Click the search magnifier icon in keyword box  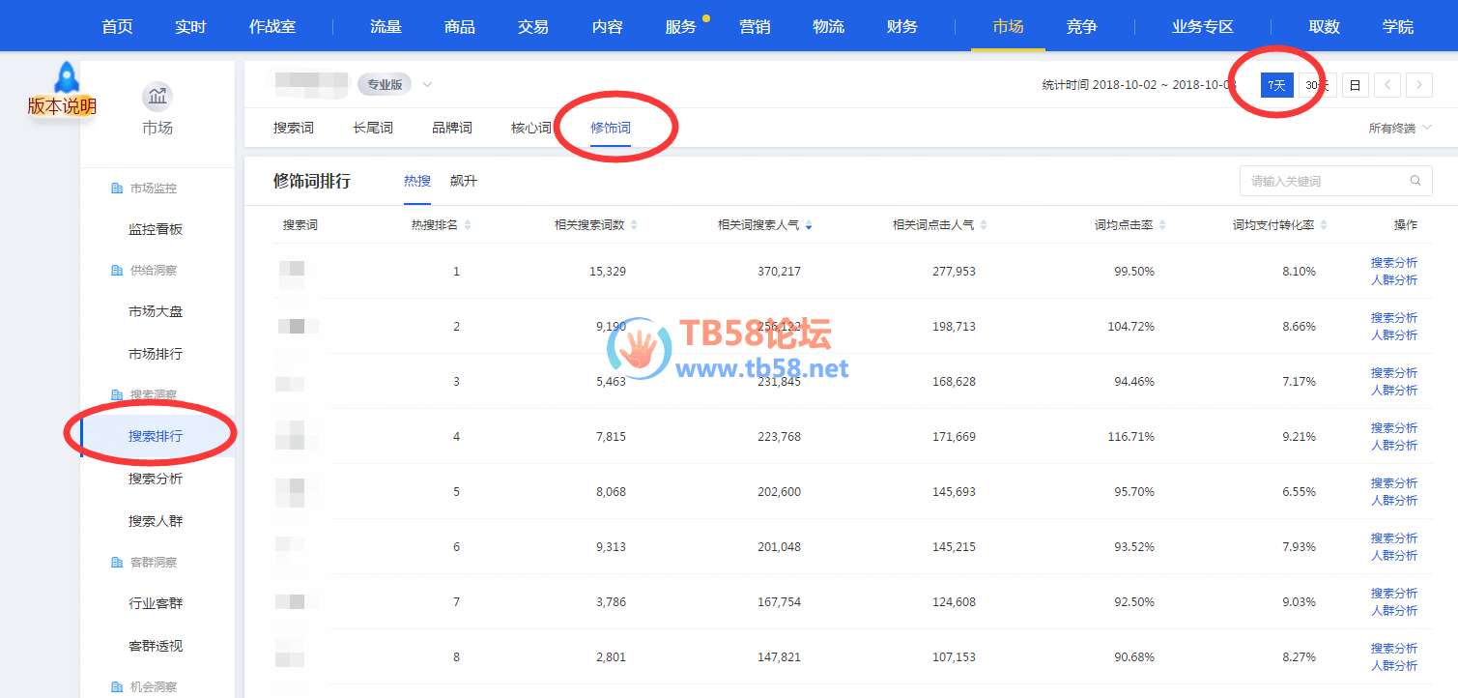click(1415, 181)
